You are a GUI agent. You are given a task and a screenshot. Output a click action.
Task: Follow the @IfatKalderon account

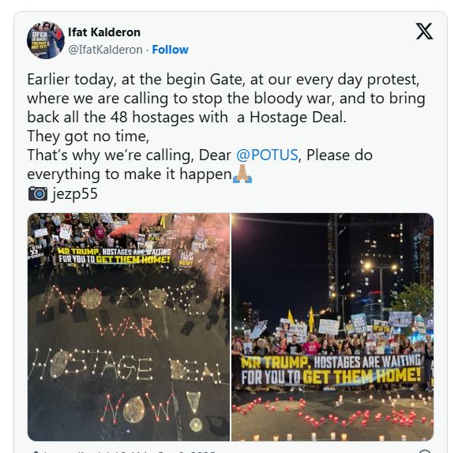(171, 50)
